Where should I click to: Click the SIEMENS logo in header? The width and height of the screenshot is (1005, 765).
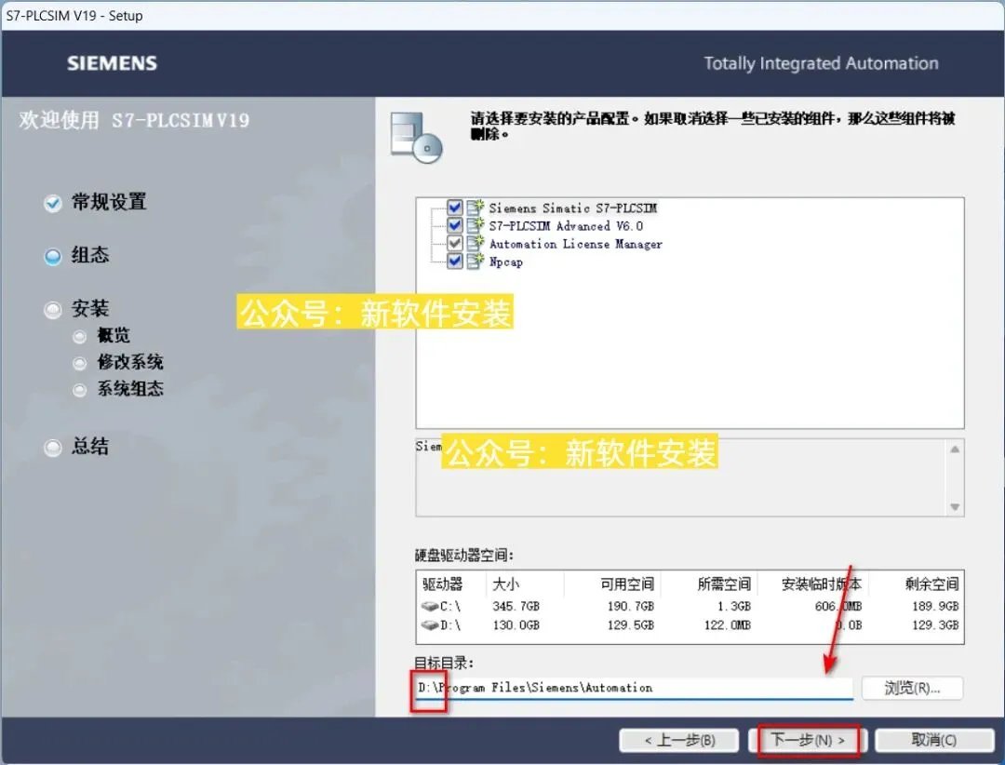click(x=113, y=63)
